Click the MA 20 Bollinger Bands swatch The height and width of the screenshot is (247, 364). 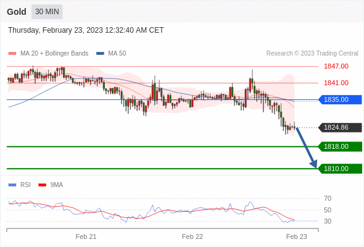point(12,54)
